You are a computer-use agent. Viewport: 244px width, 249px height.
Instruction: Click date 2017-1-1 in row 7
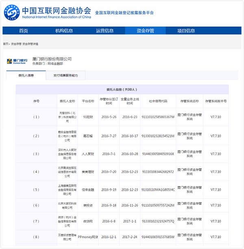[130, 221]
